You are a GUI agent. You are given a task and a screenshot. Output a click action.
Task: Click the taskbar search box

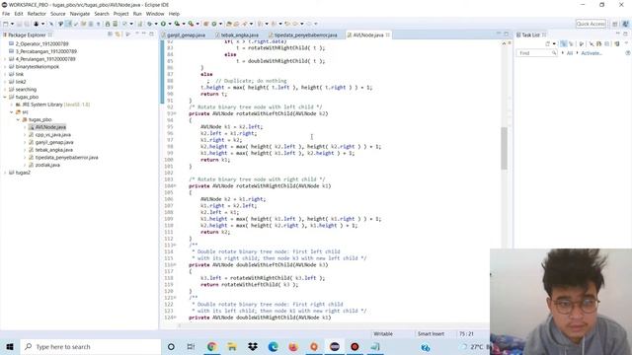tap(90, 346)
